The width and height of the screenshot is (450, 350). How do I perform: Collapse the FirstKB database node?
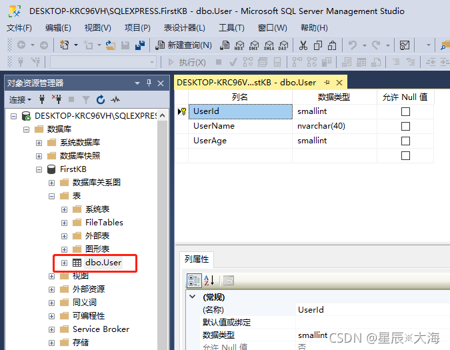pyautogui.click(x=39, y=169)
